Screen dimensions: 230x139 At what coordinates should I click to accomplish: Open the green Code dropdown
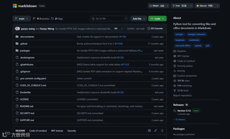157,19
